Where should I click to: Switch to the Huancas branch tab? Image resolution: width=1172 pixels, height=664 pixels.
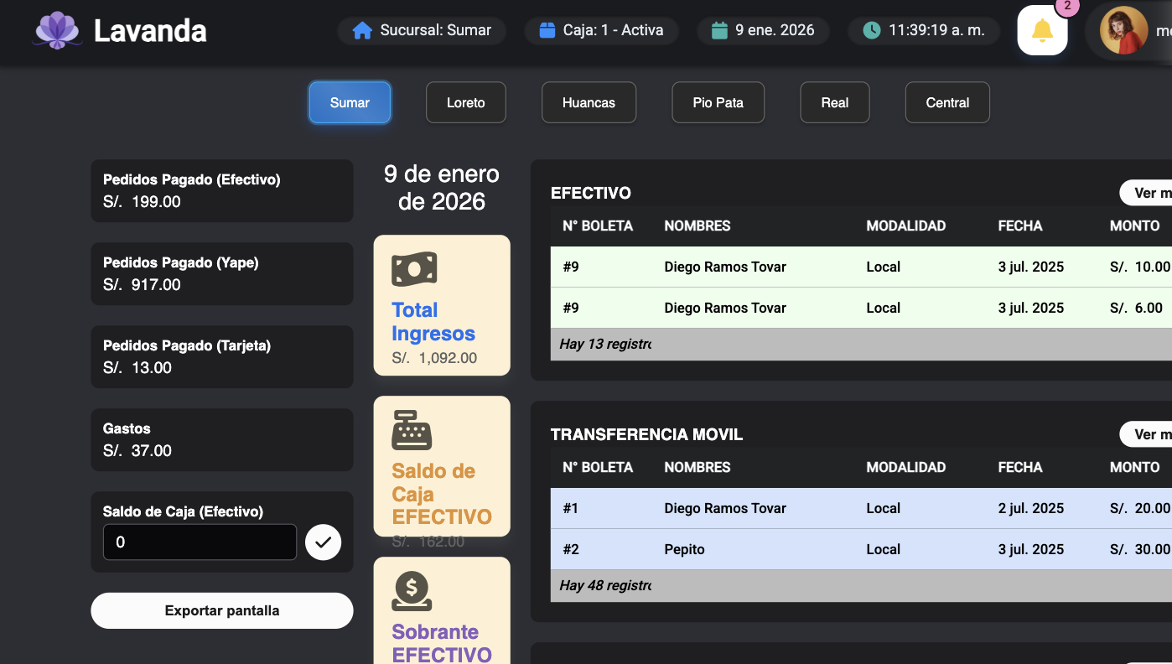589,103
